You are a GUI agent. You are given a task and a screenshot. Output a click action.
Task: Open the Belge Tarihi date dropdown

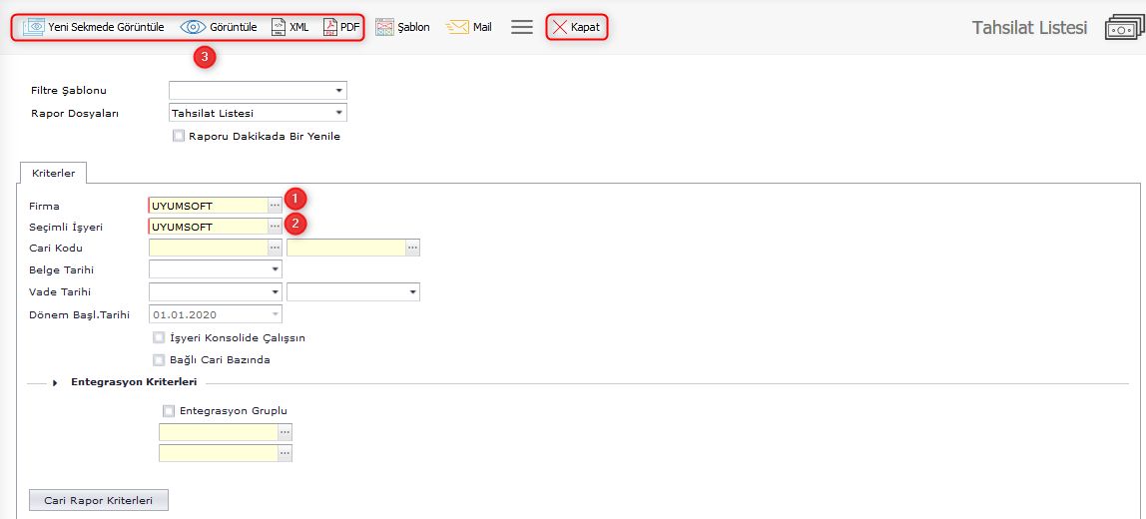(x=275, y=269)
